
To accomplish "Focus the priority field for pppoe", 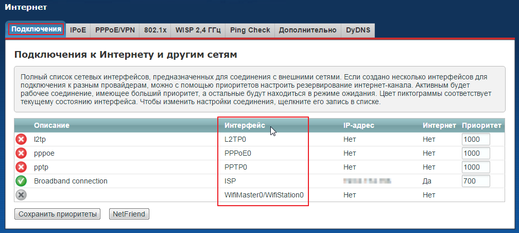I will [475, 153].
